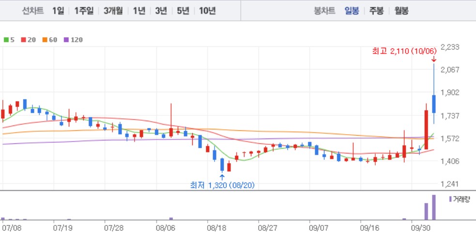Viewport: 476px width, 237px height.
Task: Click the 2,067 price axis label
Action: pyautogui.click(x=449, y=70)
